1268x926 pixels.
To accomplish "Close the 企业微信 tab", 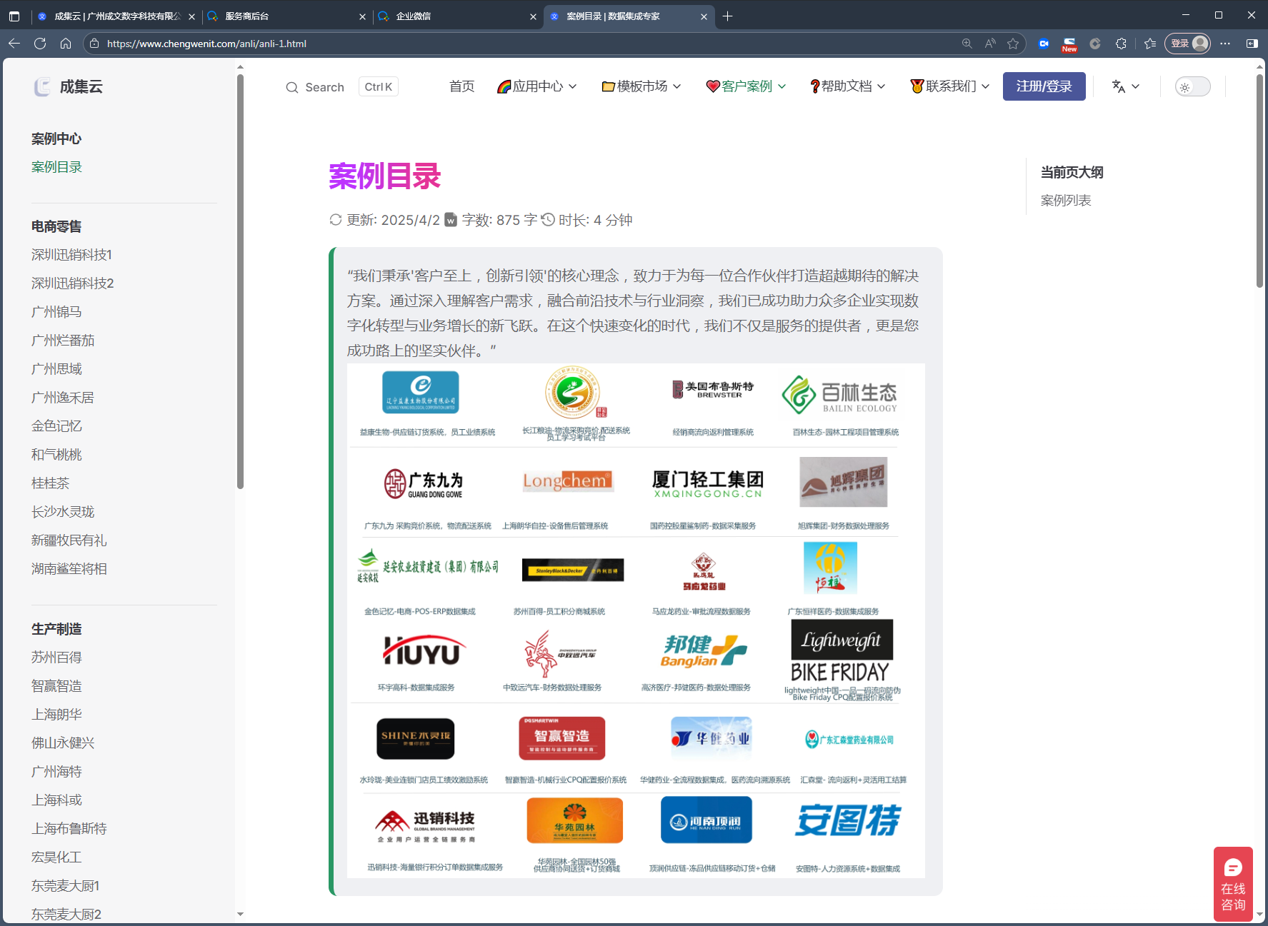I will point(533,16).
